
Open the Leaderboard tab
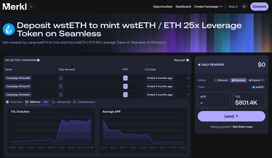pyautogui.click(x=84, y=102)
